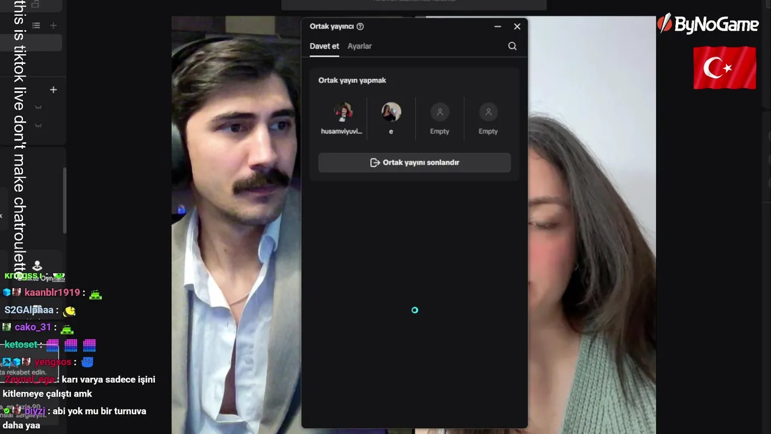This screenshot has height=434, width=771.
Task: Toggle the upper hidden-eye visibility icon
Action: tap(39, 107)
